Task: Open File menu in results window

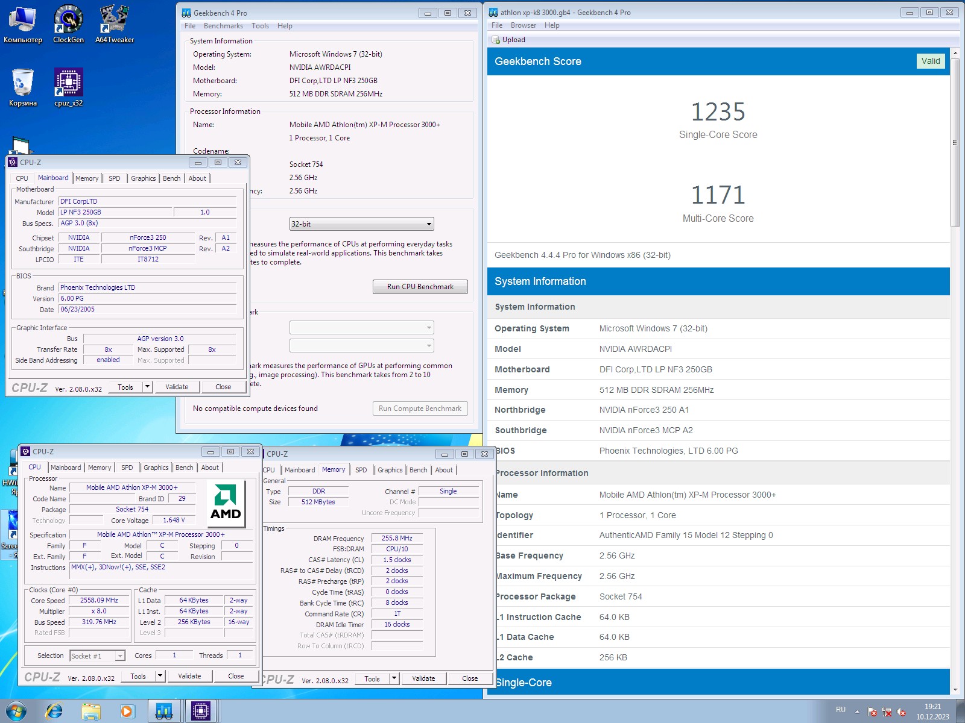Action: (x=497, y=25)
